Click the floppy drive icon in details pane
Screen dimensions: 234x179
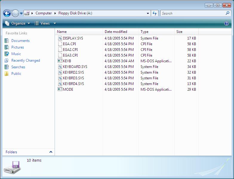(x=12, y=168)
